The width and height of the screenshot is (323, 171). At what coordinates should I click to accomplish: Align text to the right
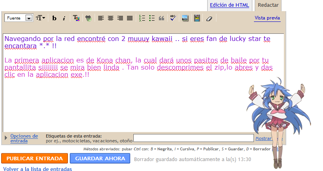pos(120,18)
